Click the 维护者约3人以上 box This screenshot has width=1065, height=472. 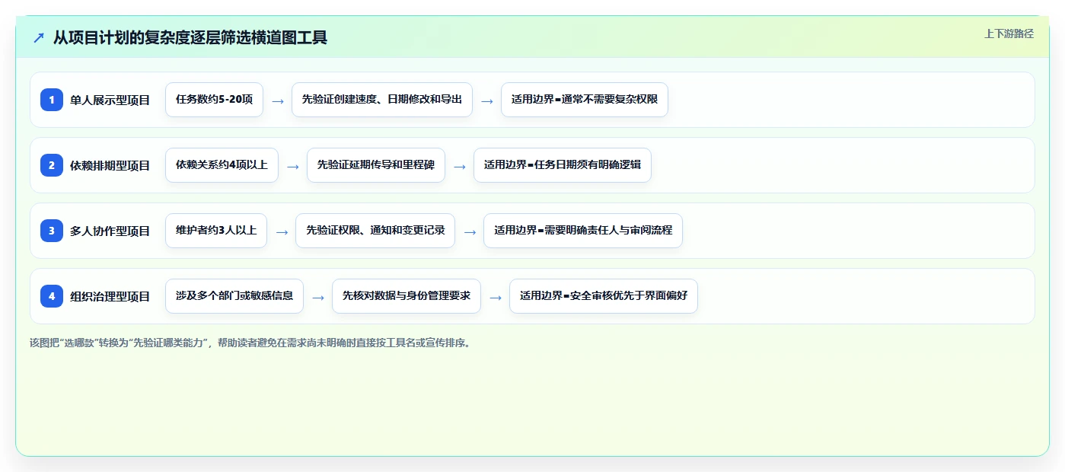216,231
